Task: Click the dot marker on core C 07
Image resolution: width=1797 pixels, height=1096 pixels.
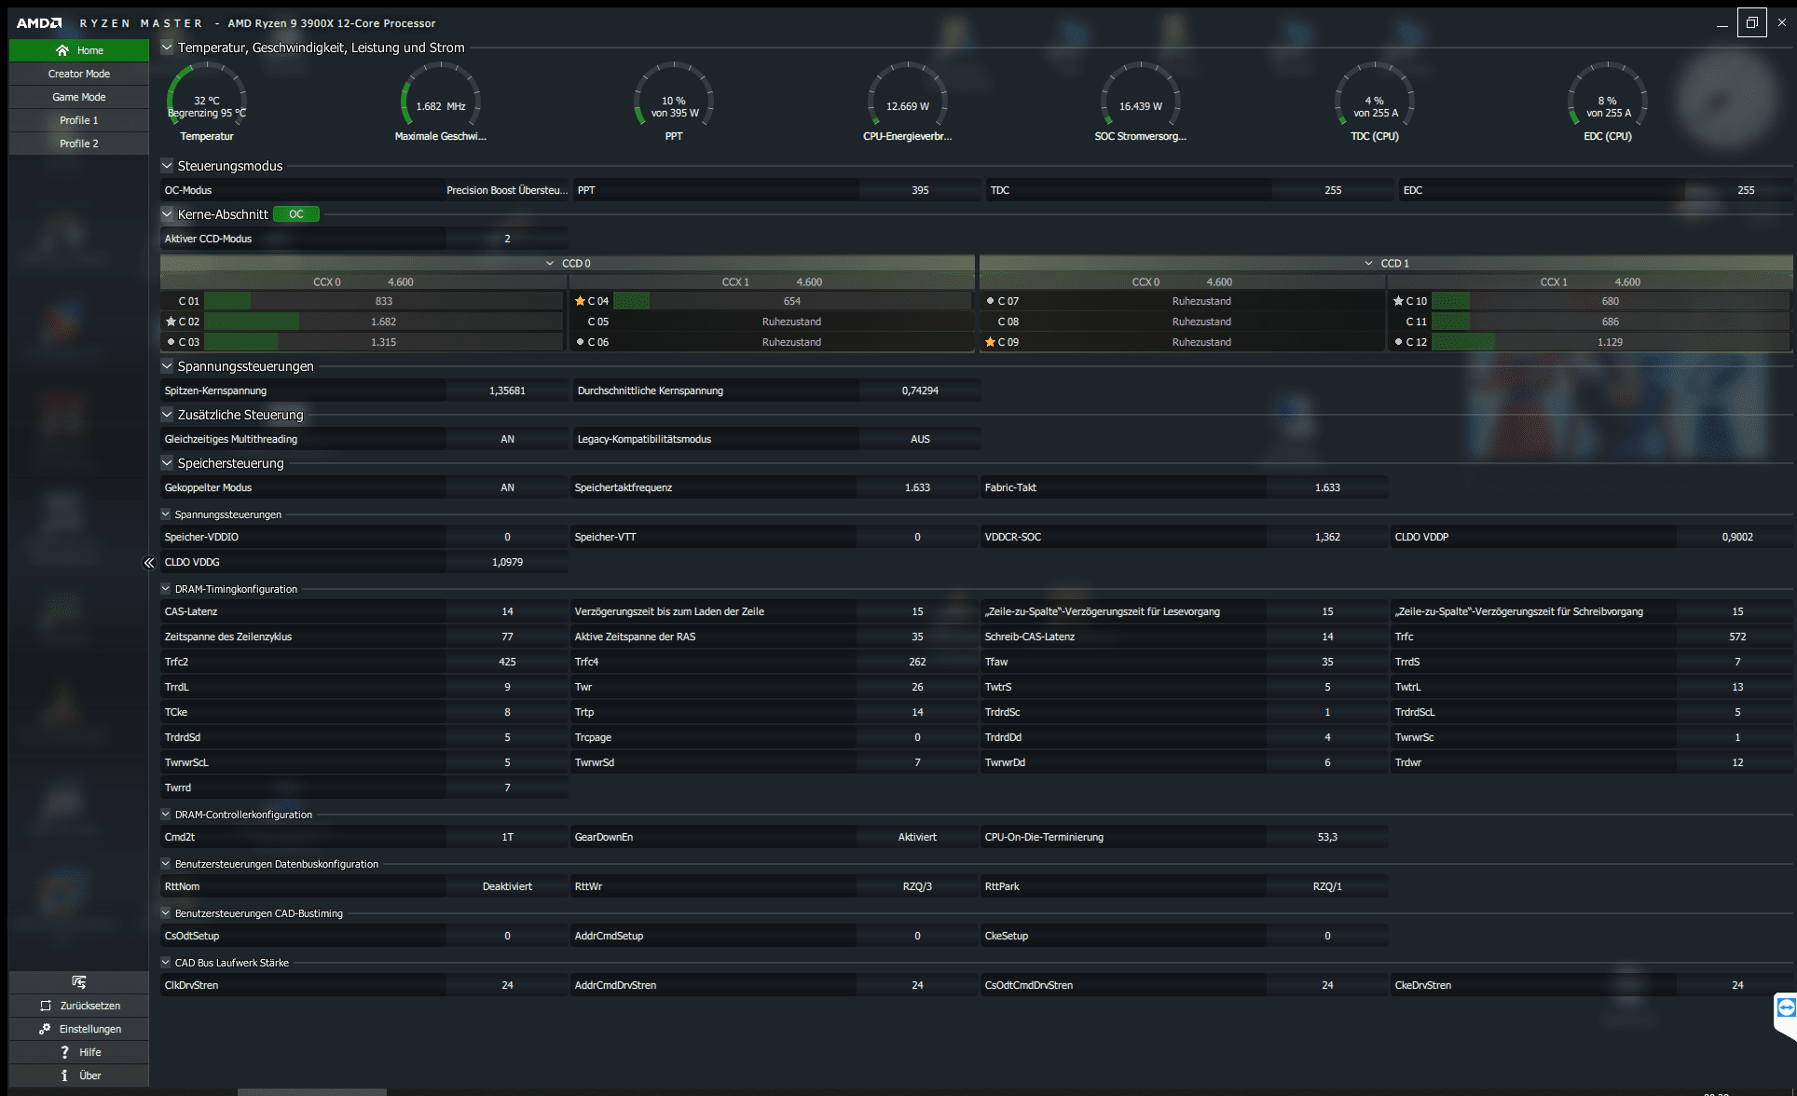Action: [990, 301]
